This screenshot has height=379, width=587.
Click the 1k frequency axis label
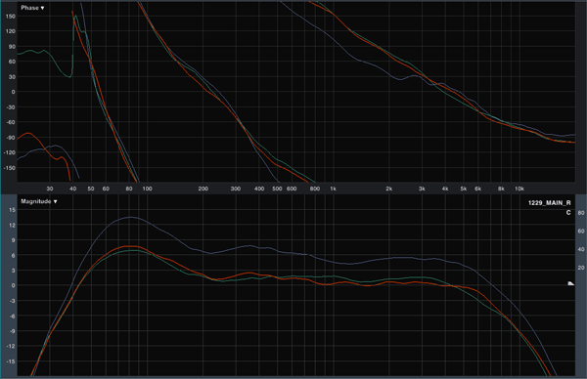[x=333, y=189]
